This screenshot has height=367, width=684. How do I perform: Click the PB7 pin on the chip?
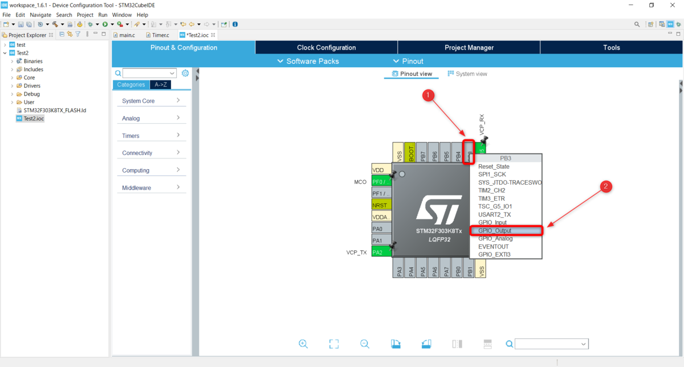click(422, 153)
